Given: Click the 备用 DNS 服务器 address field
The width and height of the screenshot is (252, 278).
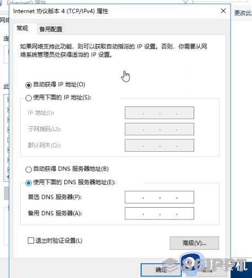Looking at the screenshot, I should (x=159, y=214).
